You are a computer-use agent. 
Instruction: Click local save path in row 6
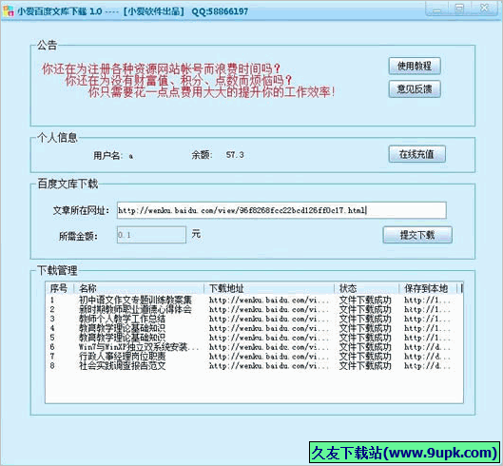(427, 346)
